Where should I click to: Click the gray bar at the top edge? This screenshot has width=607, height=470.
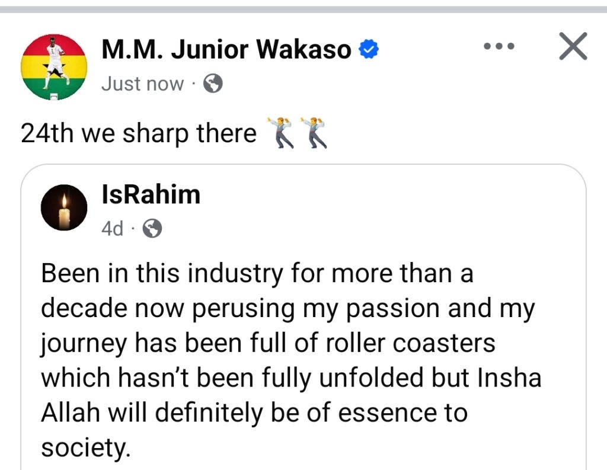point(303,9)
